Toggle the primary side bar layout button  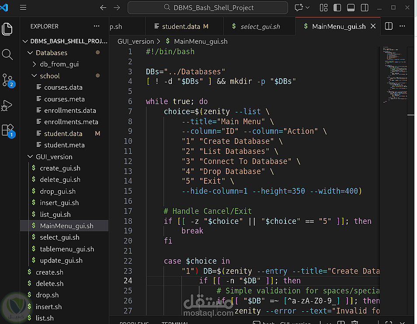(x=337, y=7)
